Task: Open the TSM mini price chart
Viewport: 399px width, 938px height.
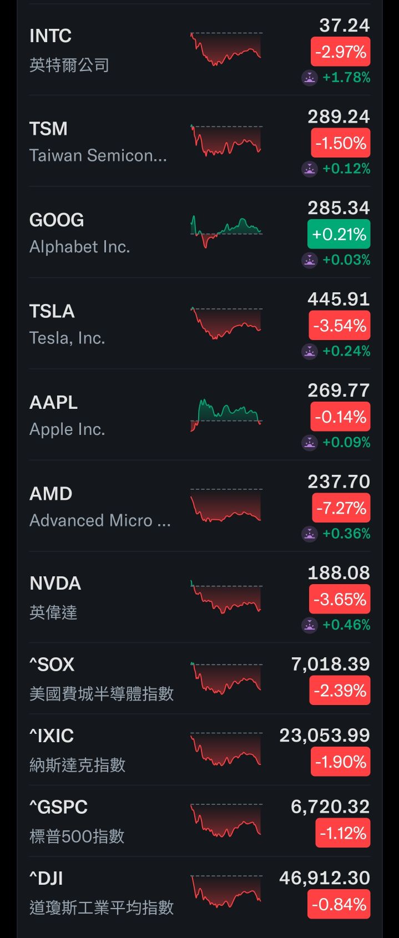Action: [226, 140]
